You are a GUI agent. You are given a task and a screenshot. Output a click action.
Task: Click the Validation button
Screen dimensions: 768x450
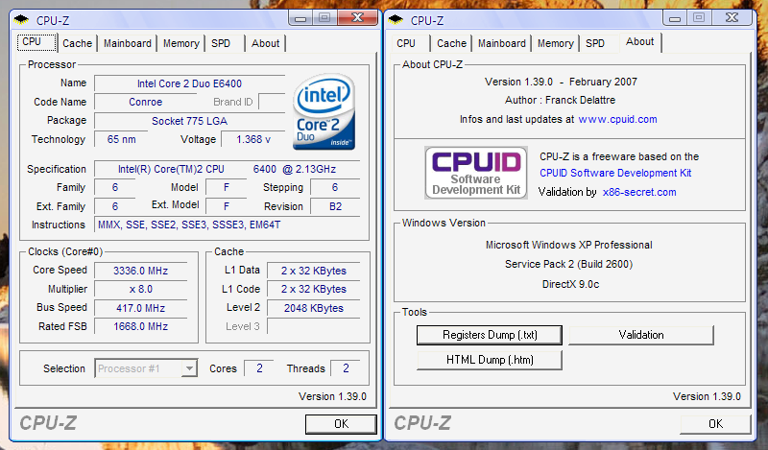pos(641,335)
